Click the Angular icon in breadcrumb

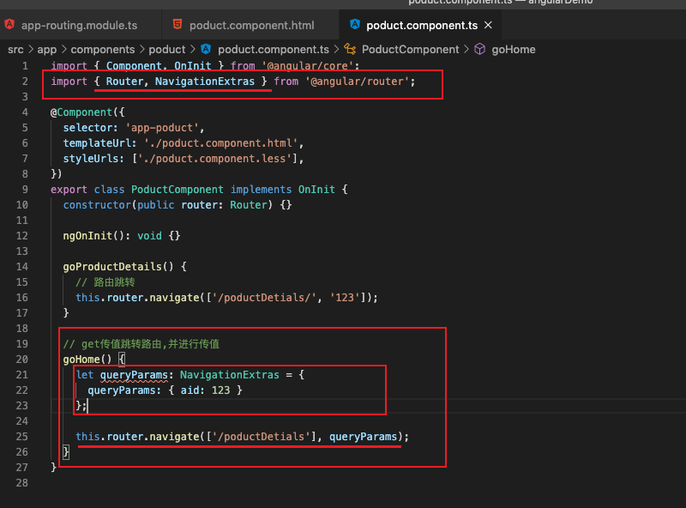point(206,49)
